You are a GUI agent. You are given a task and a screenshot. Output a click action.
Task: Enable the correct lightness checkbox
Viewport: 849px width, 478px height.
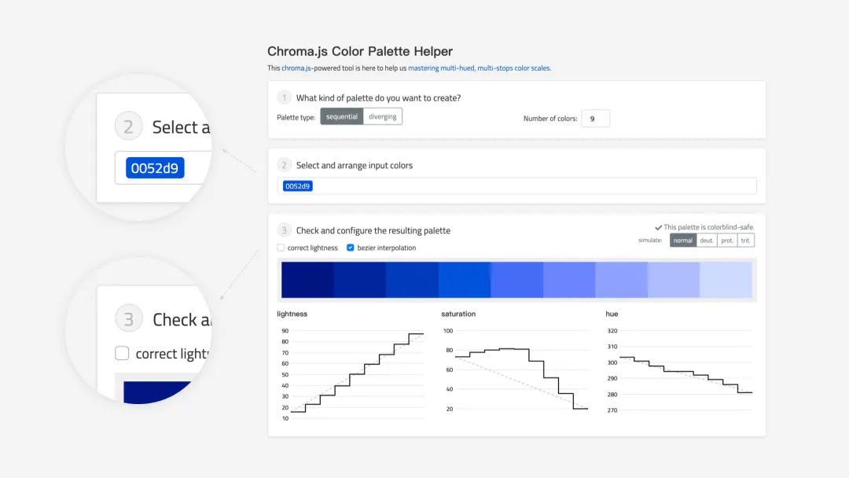point(281,248)
